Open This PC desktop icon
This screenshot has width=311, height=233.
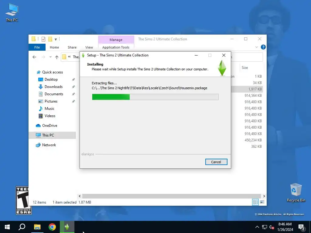click(x=12, y=13)
